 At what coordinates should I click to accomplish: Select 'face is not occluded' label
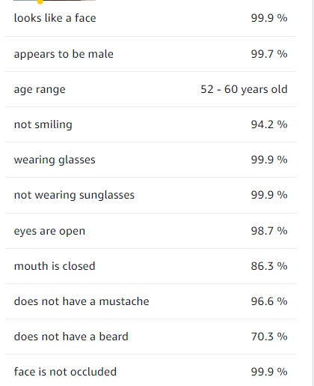pyautogui.click(x=65, y=372)
